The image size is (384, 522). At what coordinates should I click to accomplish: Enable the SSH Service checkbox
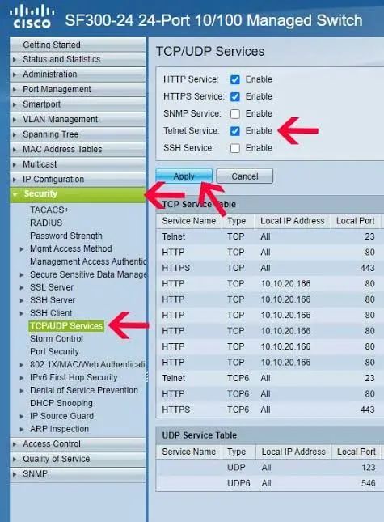tap(235, 148)
